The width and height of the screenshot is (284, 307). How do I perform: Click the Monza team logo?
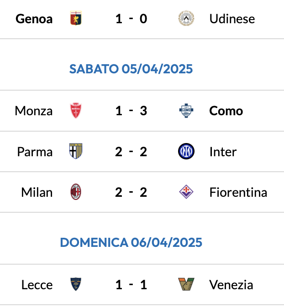click(75, 111)
